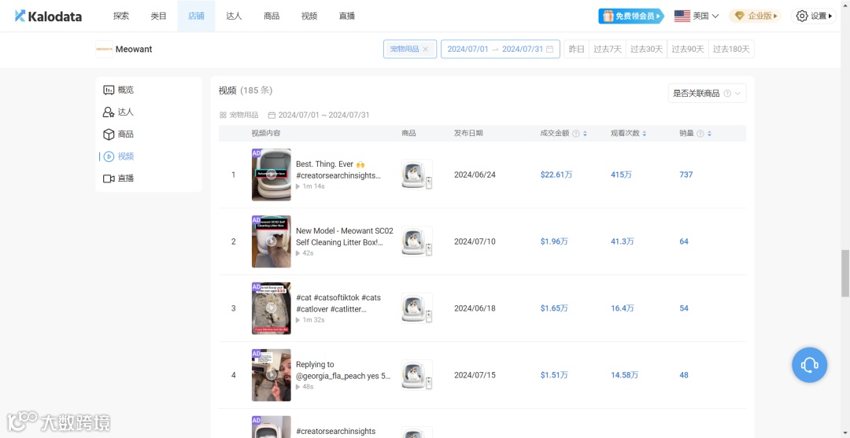Click the product image in row 2
This screenshot has height=438, width=850.
[417, 241]
